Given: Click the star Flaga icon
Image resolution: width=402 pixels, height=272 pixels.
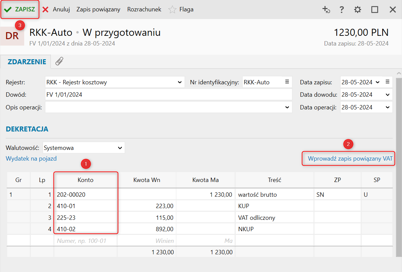Looking at the screenshot, I should pyautogui.click(x=172, y=10).
